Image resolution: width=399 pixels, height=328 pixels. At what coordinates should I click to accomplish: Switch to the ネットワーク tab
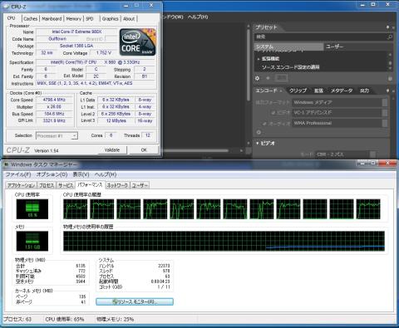click(x=117, y=185)
